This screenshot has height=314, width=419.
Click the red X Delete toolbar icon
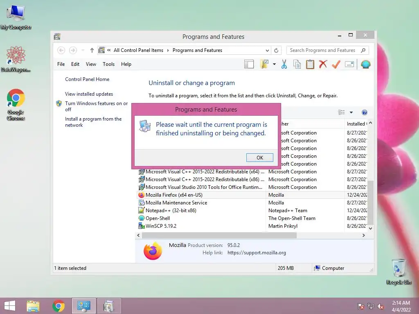pyautogui.click(x=323, y=64)
